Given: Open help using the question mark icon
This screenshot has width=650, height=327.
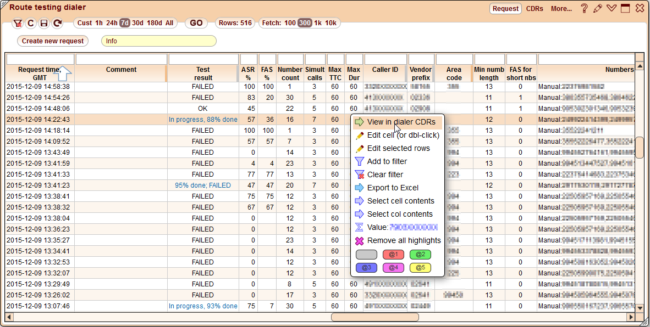Looking at the screenshot, I should point(583,8).
